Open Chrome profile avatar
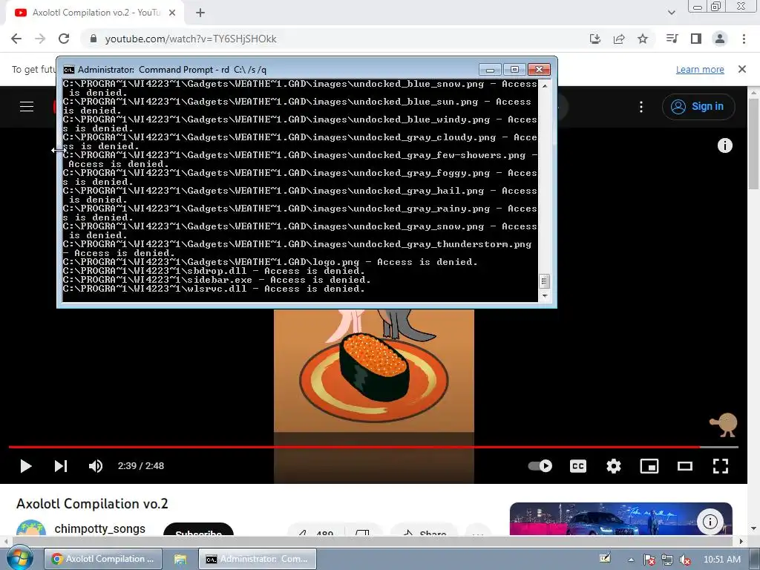 (x=720, y=39)
